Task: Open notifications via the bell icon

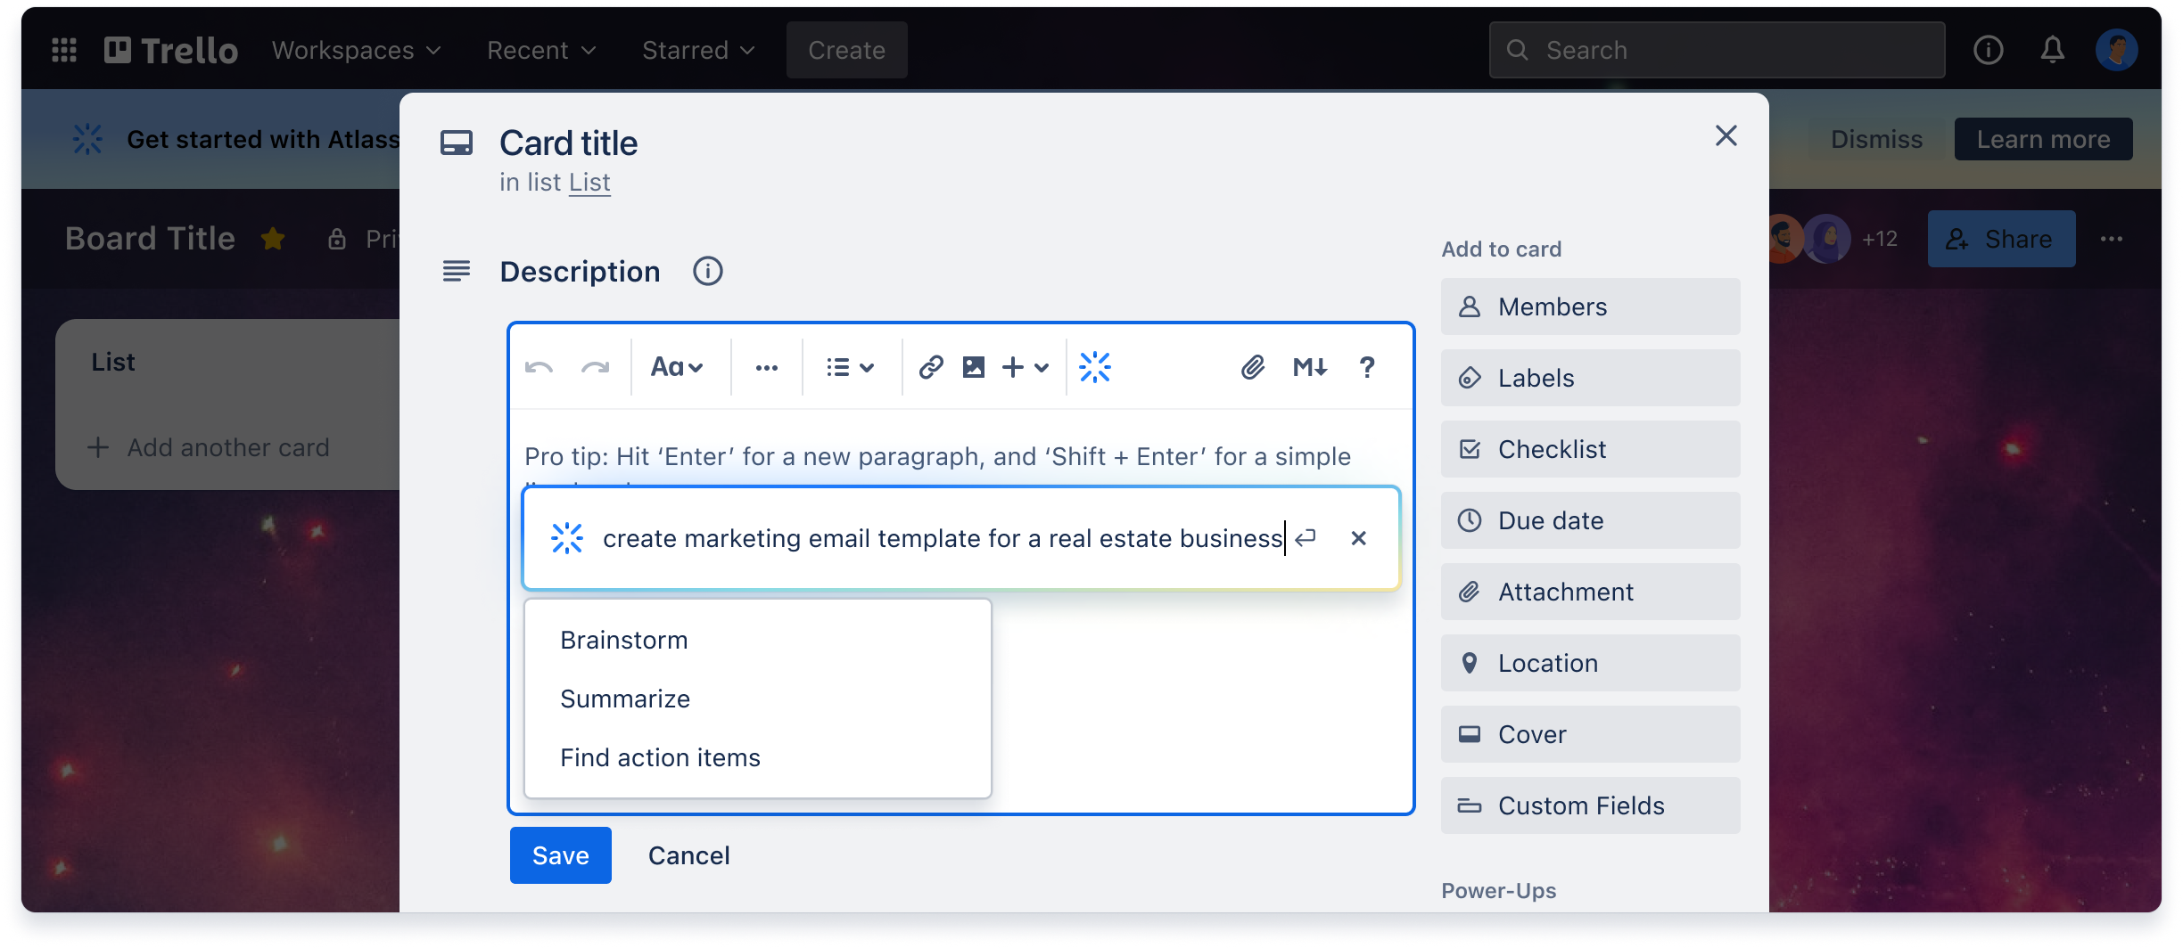Action: tap(2052, 50)
